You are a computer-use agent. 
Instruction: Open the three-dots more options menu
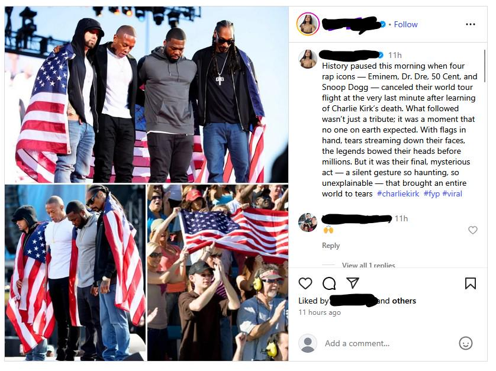point(471,24)
